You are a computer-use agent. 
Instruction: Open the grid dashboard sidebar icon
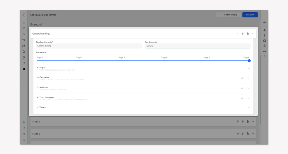[x=24, y=69]
